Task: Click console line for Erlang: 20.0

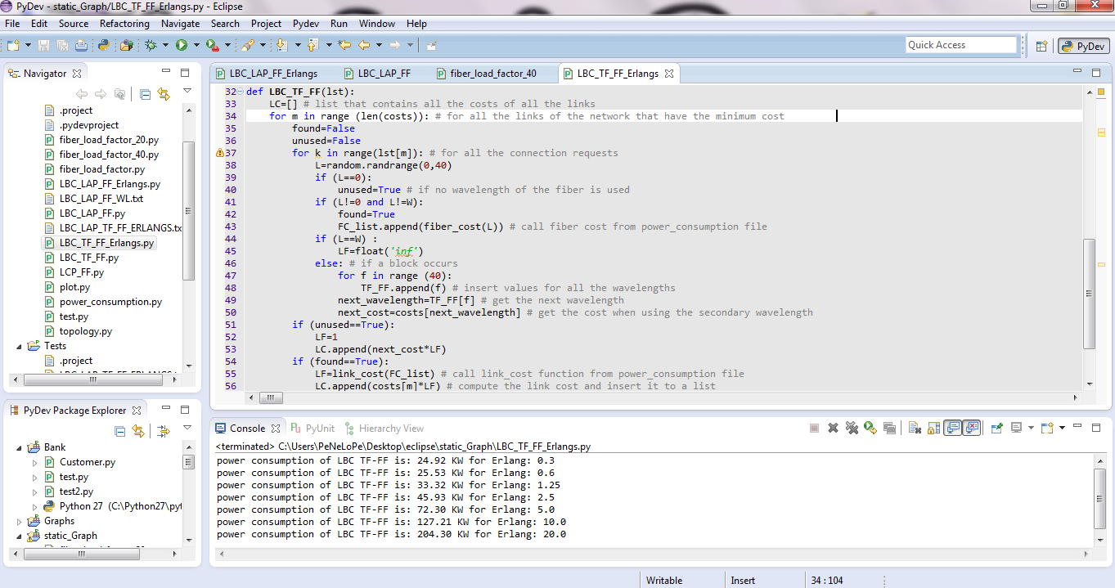Action: point(391,534)
